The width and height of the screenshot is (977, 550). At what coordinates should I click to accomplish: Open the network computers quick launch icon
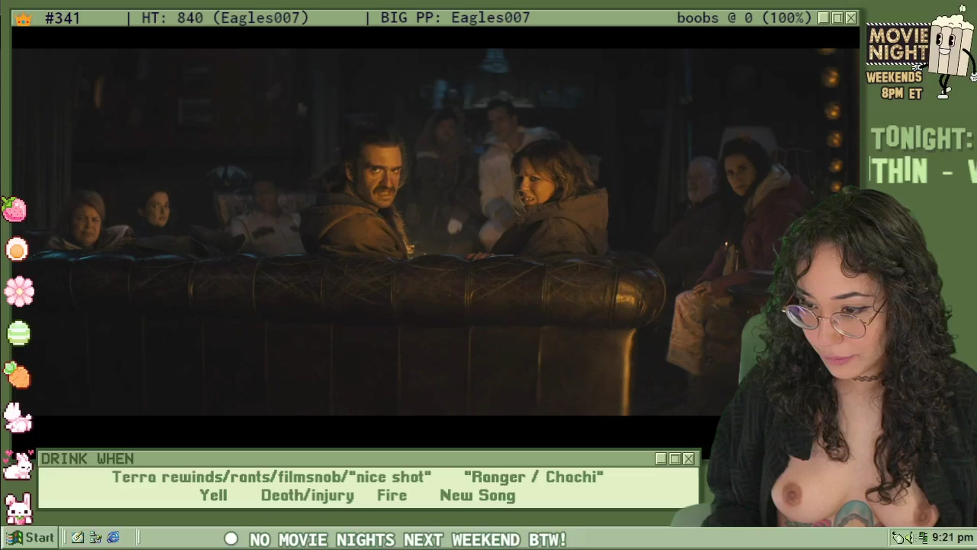pyautogui.click(x=95, y=538)
